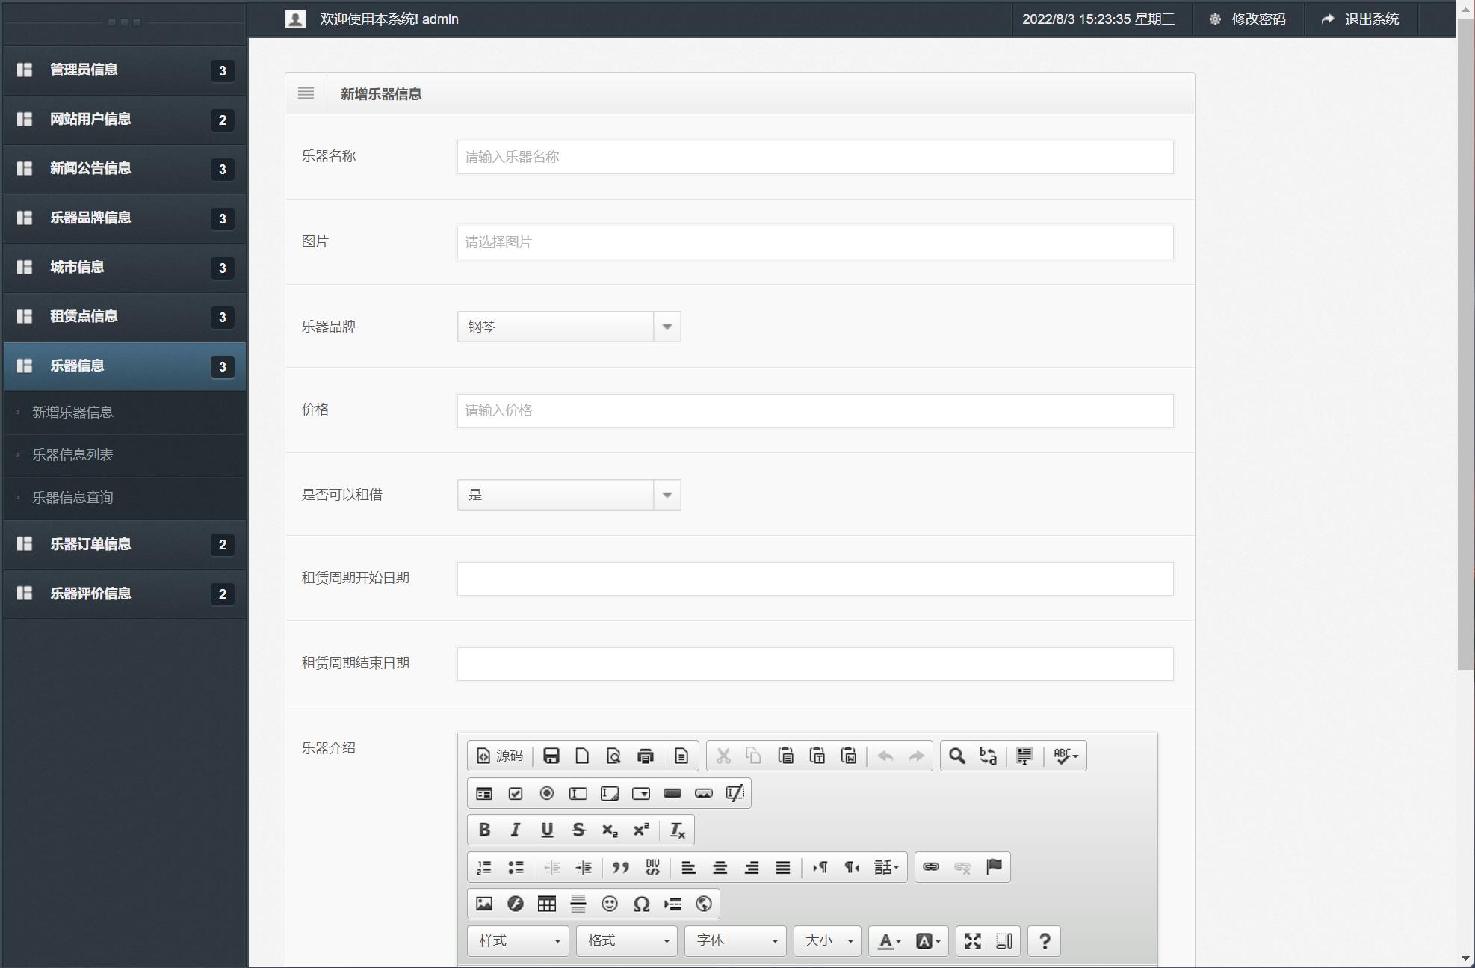Viewport: 1475px width, 968px height.
Task: Toggle italic formatting in the editor
Action: [x=515, y=830]
